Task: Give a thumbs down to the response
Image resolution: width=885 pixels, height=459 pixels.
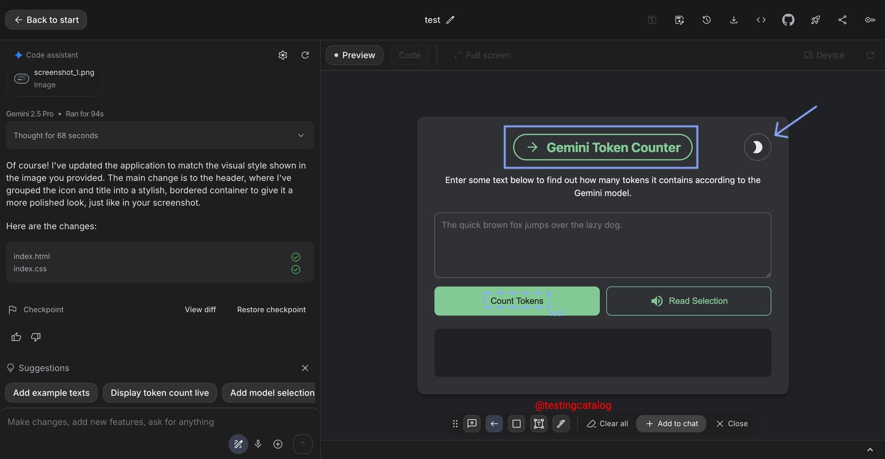Action: (x=35, y=337)
